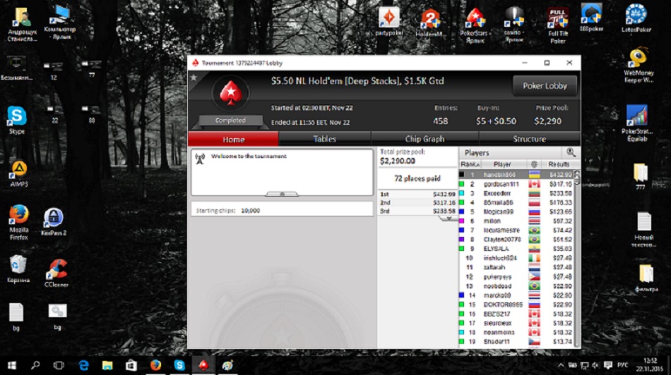Viewport: 671px width, 375px height.
Task: Show hidden tray icons chevron
Action: pyautogui.click(x=561, y=365)
